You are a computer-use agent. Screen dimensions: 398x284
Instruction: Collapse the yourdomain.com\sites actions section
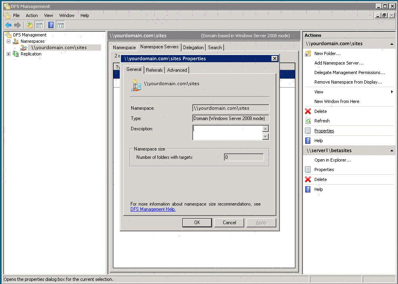pos(392,44)
